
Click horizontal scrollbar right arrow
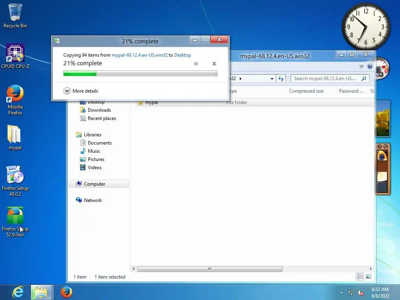pyautogui.click(x=371, y=269)
